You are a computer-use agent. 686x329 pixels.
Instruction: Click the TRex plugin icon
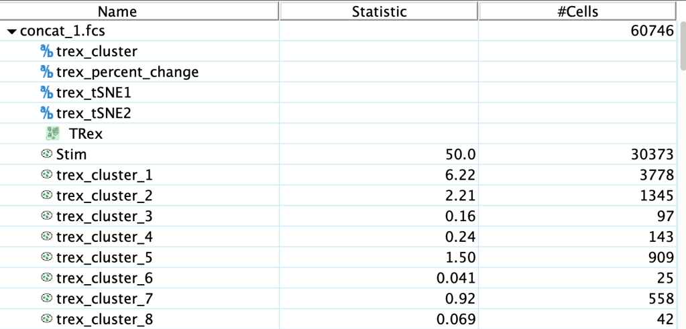tap(53, 134)
